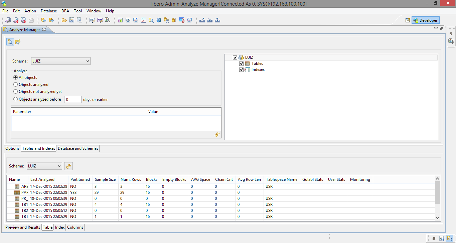456x243 pixels.
Task: Click the Analyze Manager icon in bottom-right corner
Action: pyautogui.click(x=450, y=238)
